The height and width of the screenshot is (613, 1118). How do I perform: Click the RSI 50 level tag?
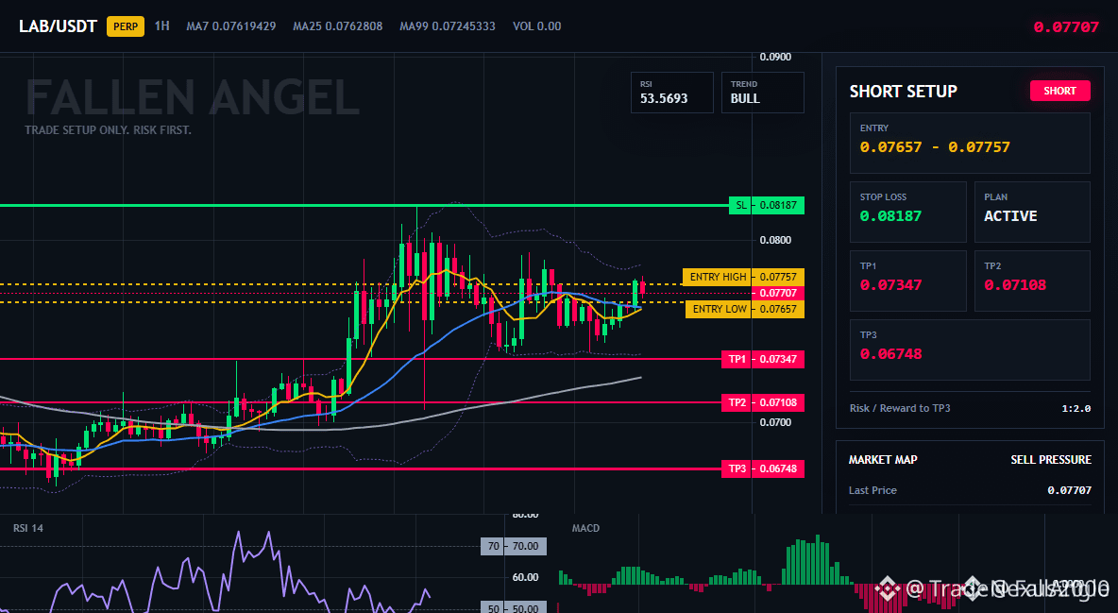(x=514, y=608)
